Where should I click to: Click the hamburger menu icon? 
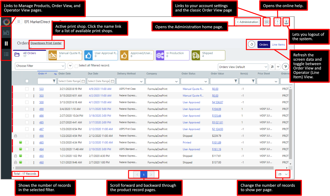click(19, 22)
